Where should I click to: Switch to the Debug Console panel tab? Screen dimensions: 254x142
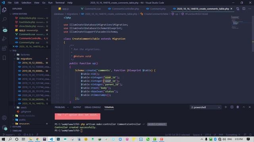92,107
